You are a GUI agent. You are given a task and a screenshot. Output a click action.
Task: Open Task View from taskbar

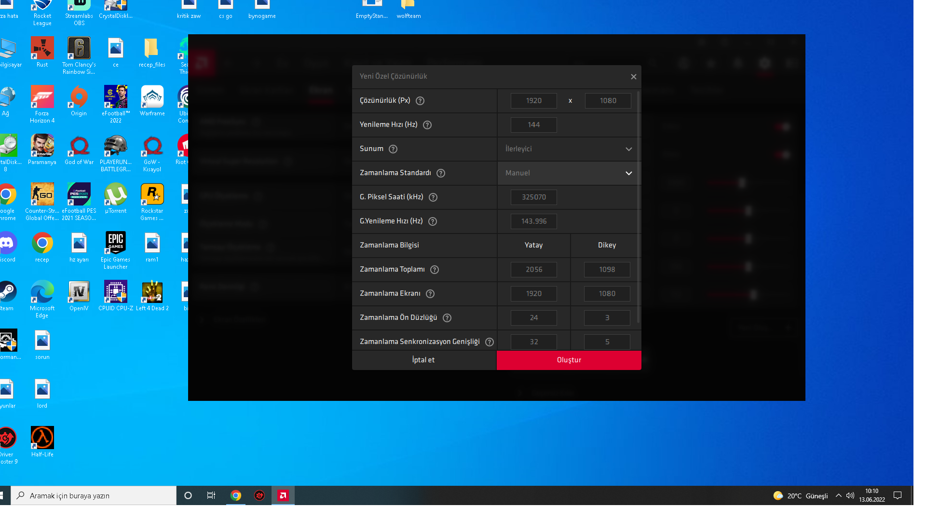pyautogui.click(x=211, y=495)
